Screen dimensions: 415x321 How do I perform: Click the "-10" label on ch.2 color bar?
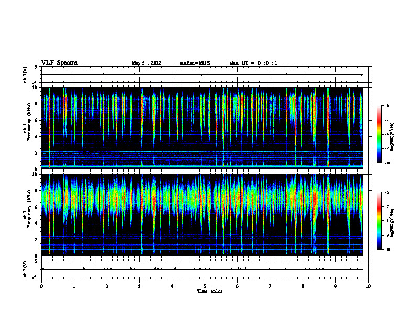point(387,249)
